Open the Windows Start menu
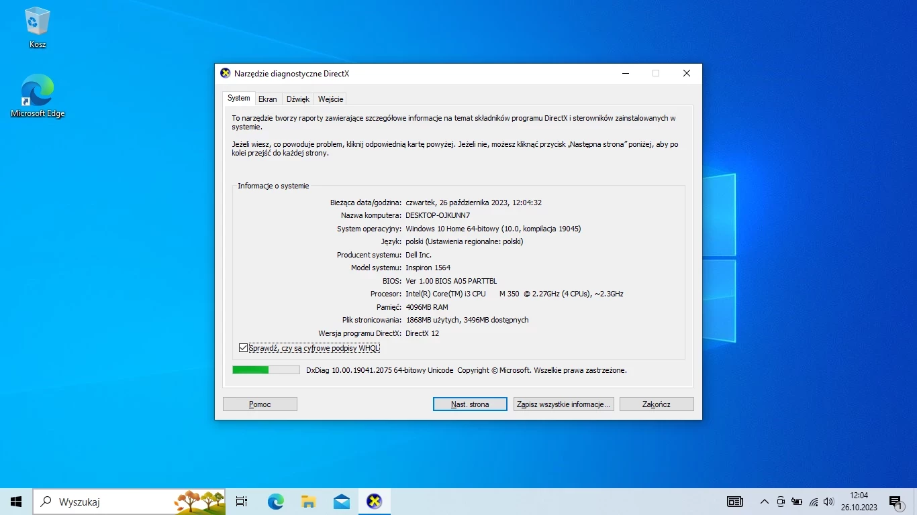The height and width of the screenshot is (515, 917). (16, 501)
